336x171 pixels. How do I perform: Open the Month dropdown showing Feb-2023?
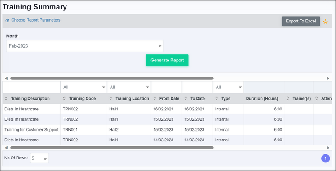(x=85, y=46)
